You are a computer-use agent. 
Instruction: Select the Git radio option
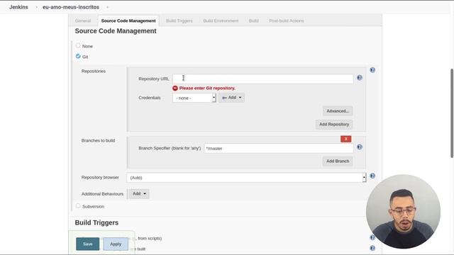coord(78,56)
